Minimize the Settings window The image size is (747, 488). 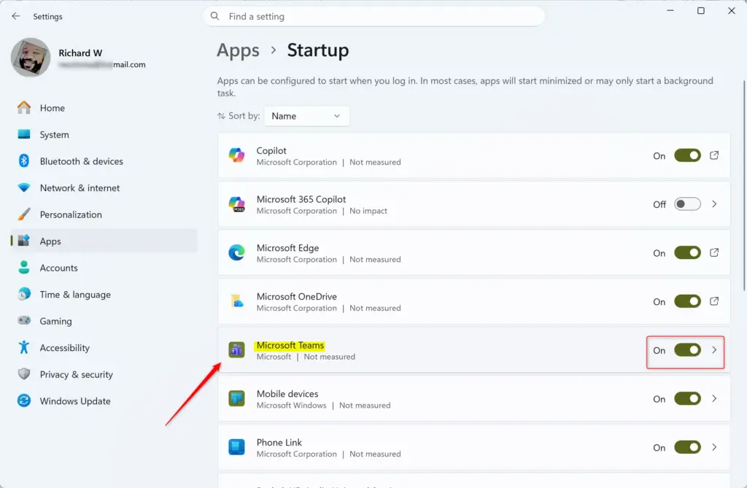point(670,10)
